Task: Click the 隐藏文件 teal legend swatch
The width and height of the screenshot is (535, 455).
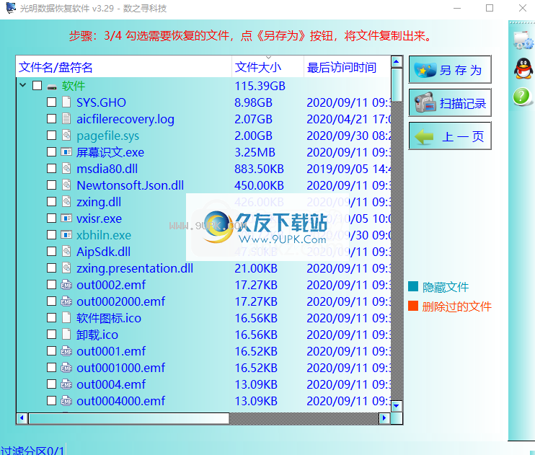Action: (413, 286)
